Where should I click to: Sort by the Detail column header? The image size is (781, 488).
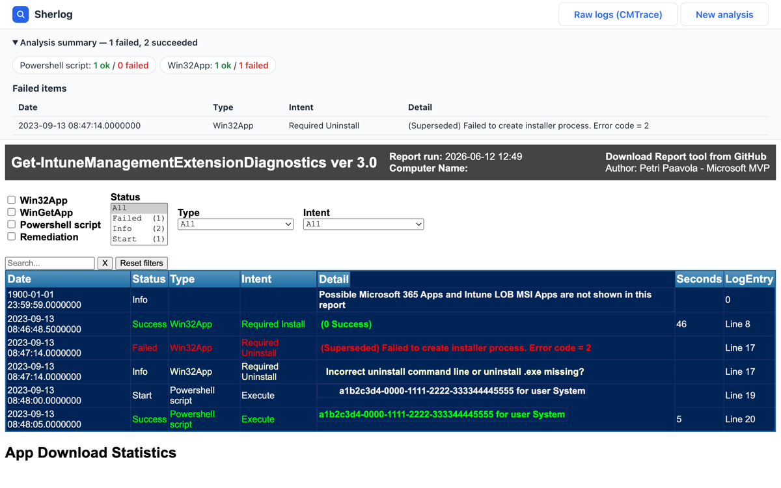334,279
